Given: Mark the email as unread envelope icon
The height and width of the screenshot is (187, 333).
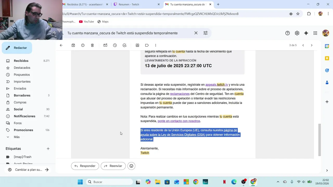Looking at the screenshot, I should [105, 45].
